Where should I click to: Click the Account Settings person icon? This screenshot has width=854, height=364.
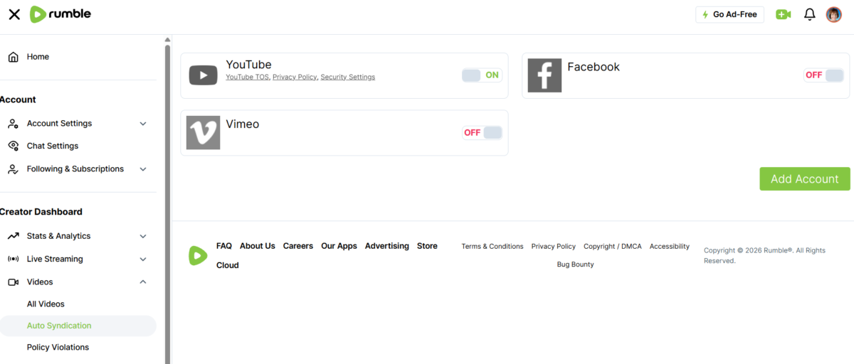click(x=14, y=124)
